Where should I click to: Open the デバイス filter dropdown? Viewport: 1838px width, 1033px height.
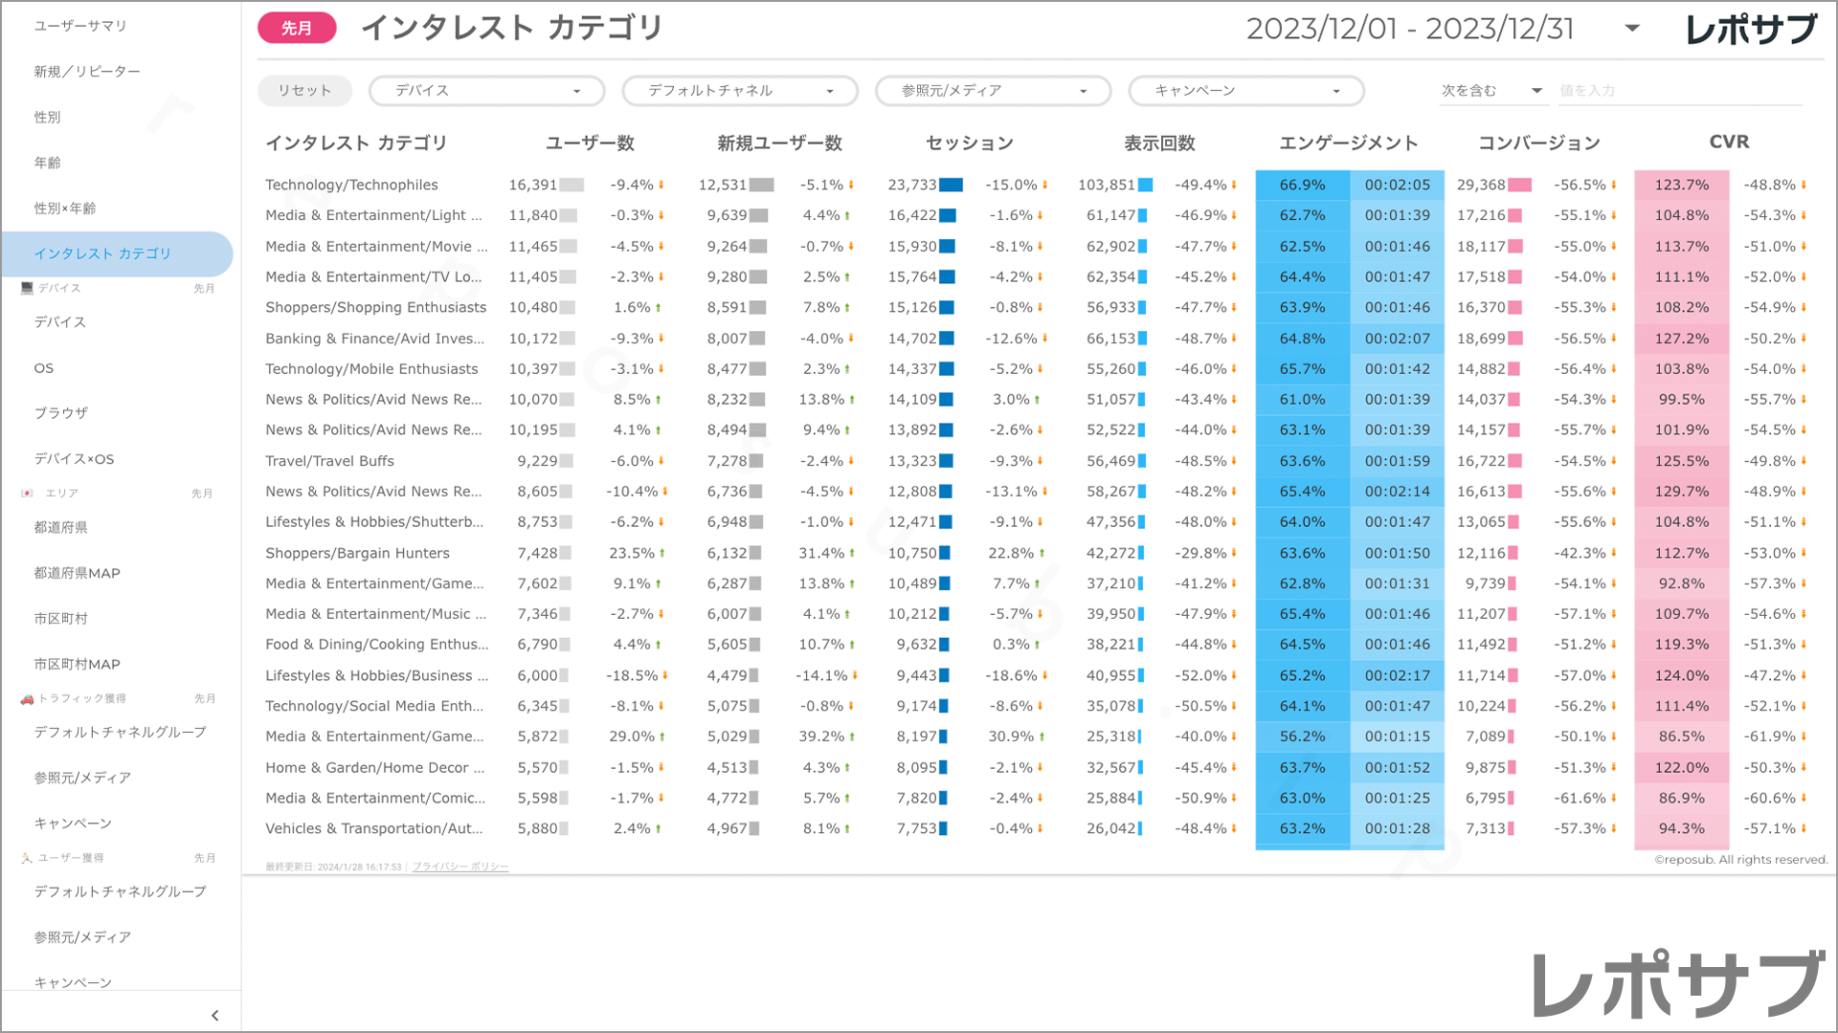(486, 91)
